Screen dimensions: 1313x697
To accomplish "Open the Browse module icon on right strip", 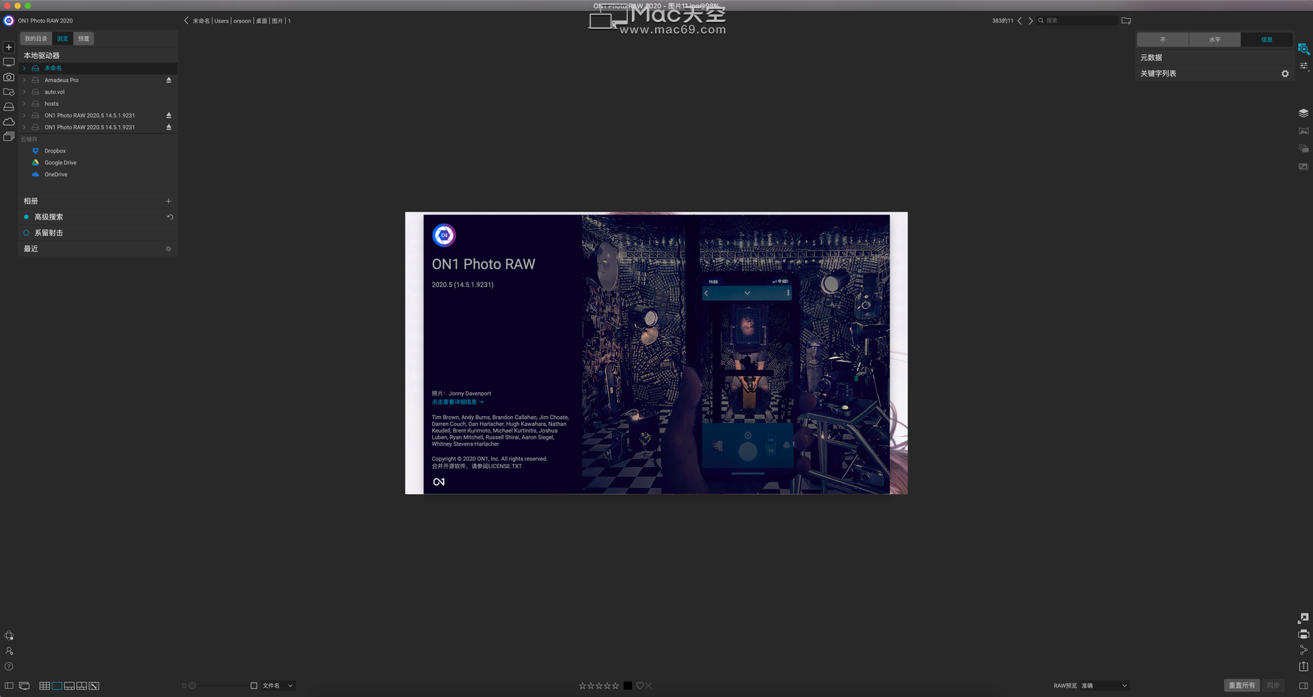I will click(1303, 49).
